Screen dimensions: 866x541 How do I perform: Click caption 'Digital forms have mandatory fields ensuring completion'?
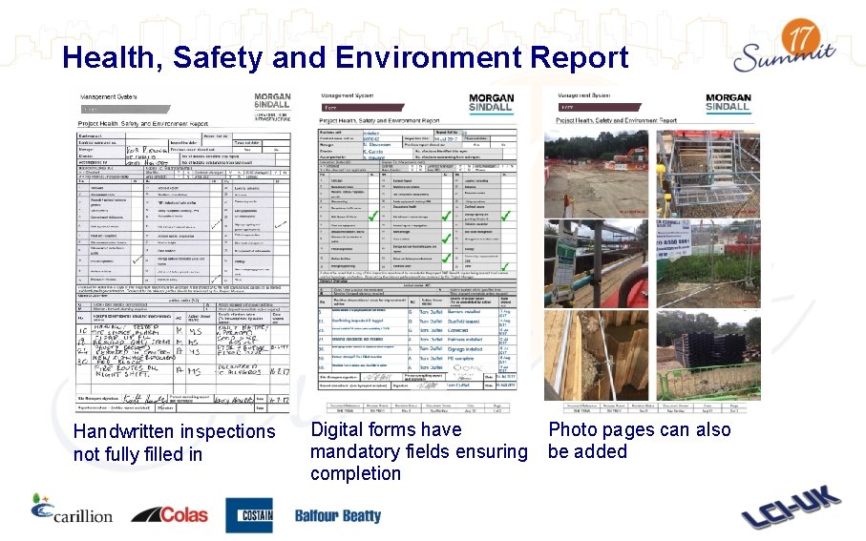419,451
